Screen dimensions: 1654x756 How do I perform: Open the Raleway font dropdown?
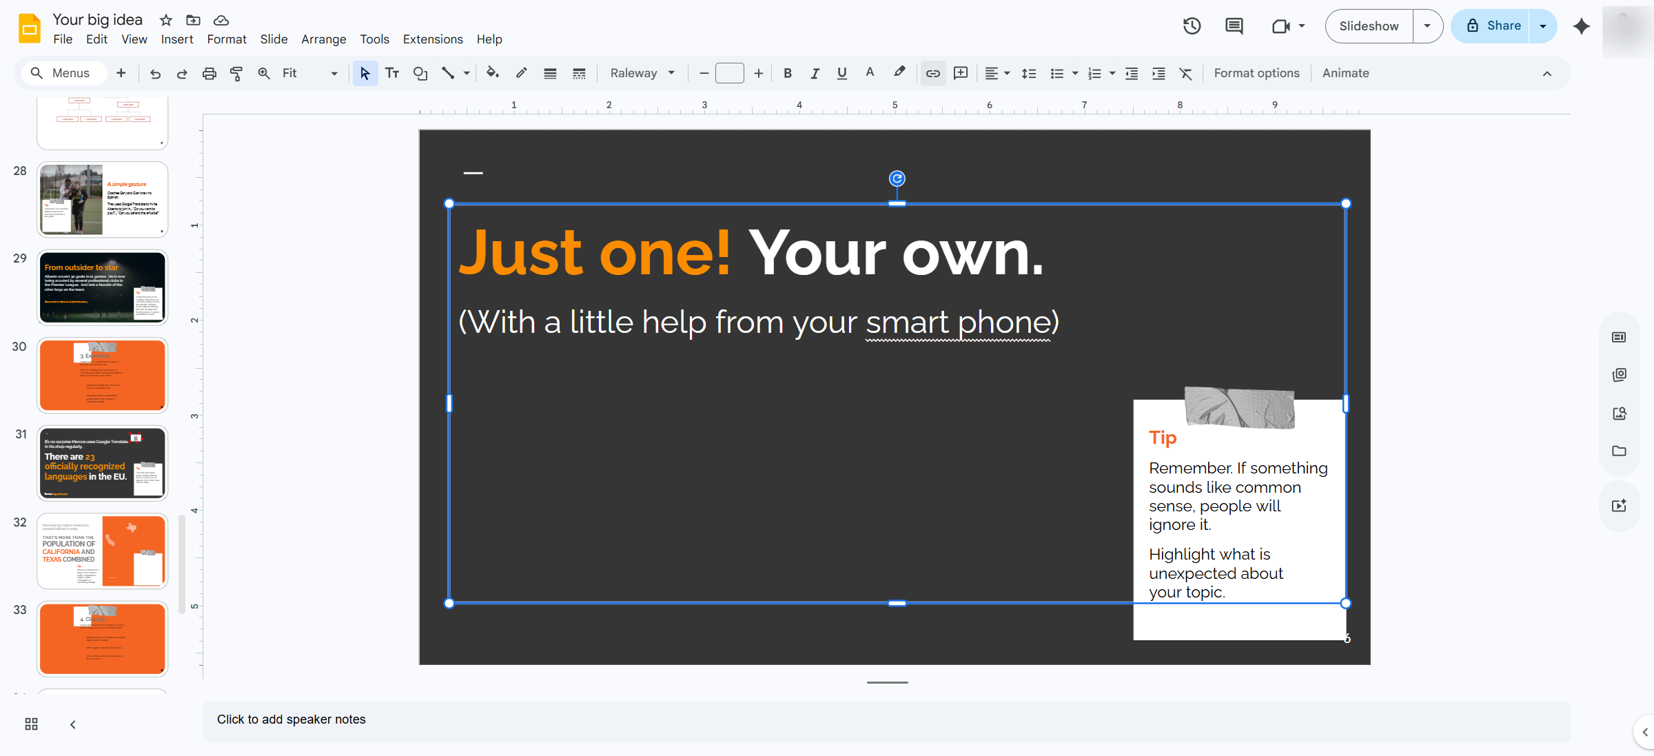642,73
